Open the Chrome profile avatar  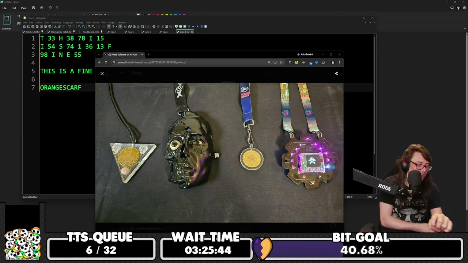click(x=333, y=62)
